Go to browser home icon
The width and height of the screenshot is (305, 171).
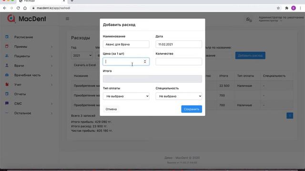click(25, 8)
